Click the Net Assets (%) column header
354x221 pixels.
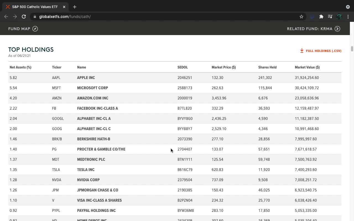point(20,67)
